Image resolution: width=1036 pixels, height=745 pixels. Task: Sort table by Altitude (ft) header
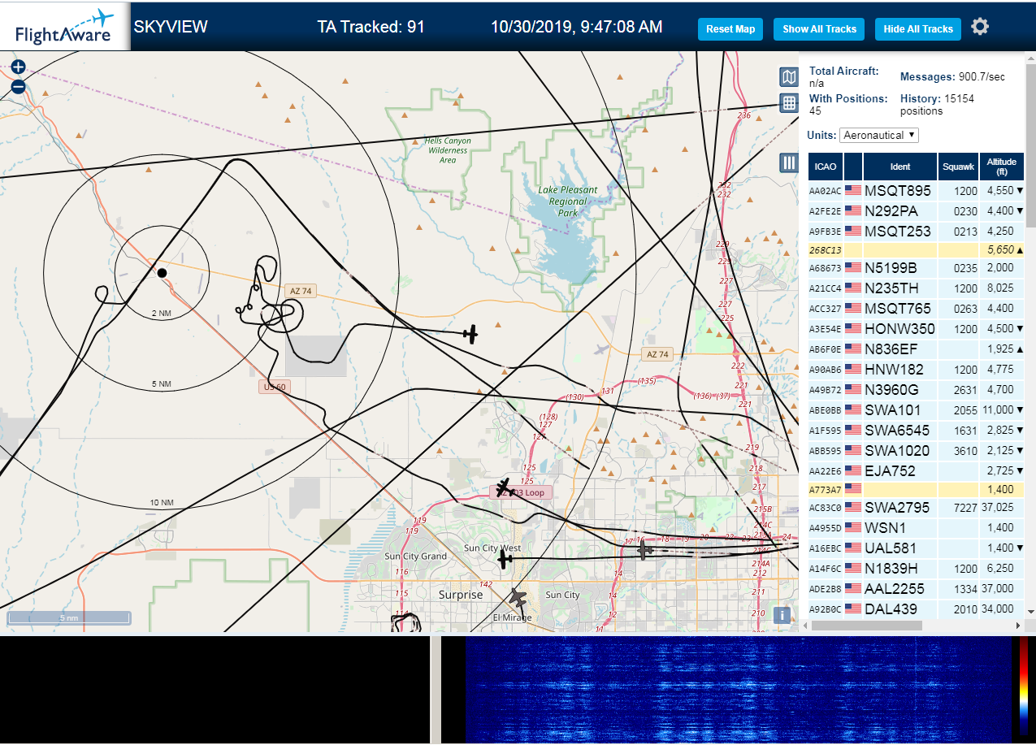point(1002,166)
